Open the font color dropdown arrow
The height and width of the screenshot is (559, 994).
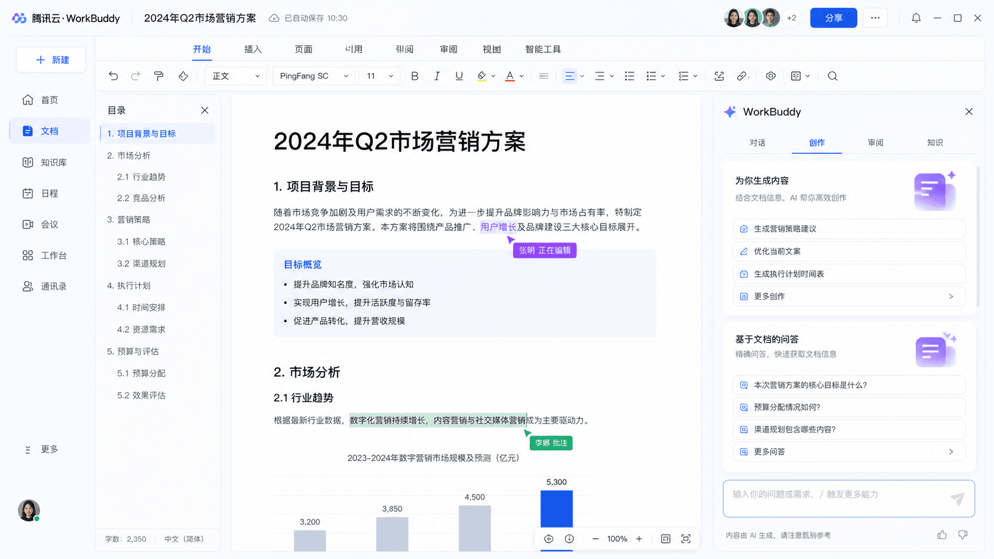pos(521,76)
